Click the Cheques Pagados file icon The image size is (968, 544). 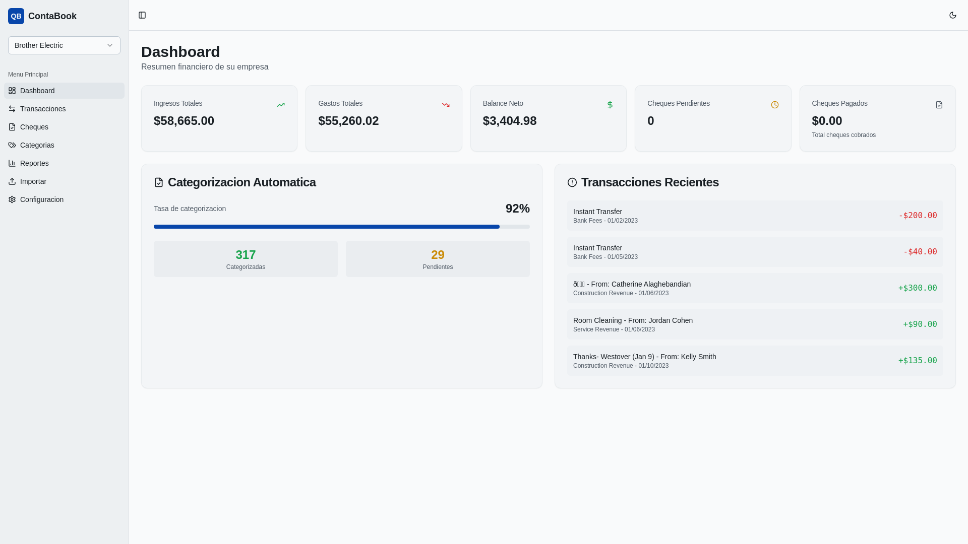[939, 105]
